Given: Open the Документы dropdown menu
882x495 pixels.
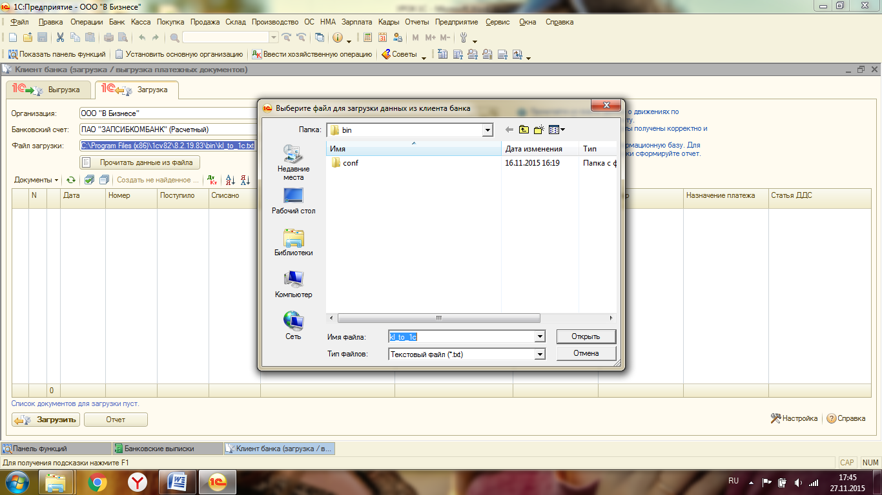Looking at the screenshot, I should (36, 180).
